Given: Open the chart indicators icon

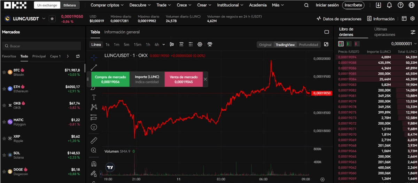Looking at the screenshot, I should (181, 45).
